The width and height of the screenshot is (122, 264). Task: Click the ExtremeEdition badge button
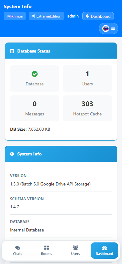[46, 16]
